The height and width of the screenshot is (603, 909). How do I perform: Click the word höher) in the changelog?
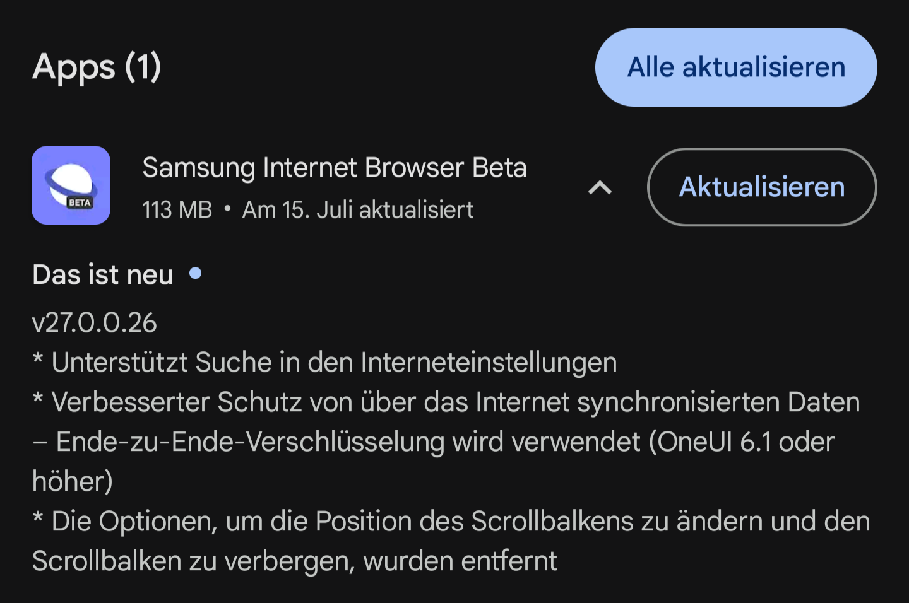pos(73,482)
